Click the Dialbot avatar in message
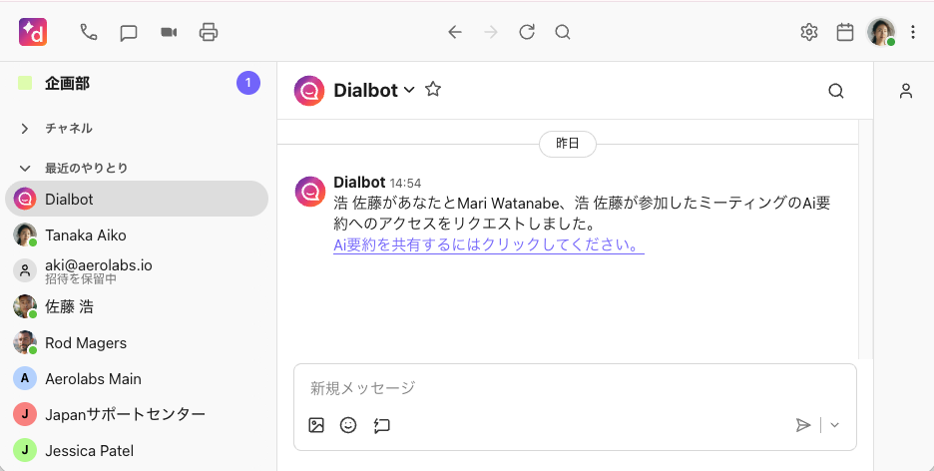This screenshot has width=934, height=471. click(310, 192)
